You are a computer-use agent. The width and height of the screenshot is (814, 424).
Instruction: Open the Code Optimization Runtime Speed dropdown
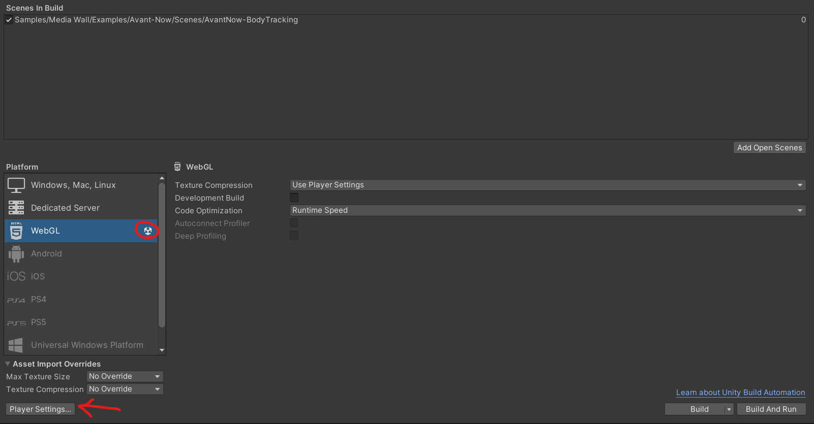pos(548,210)
